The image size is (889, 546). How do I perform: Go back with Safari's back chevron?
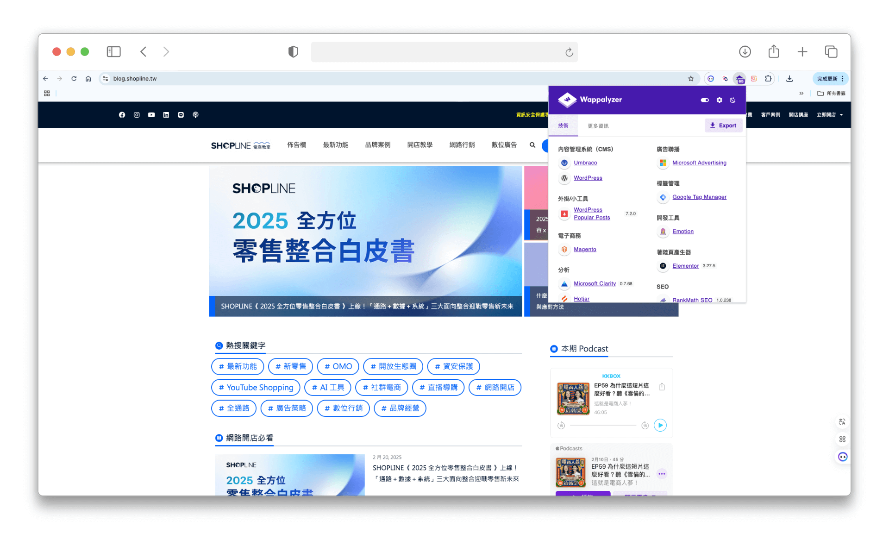pyautogui.click(x=144, y=51)
